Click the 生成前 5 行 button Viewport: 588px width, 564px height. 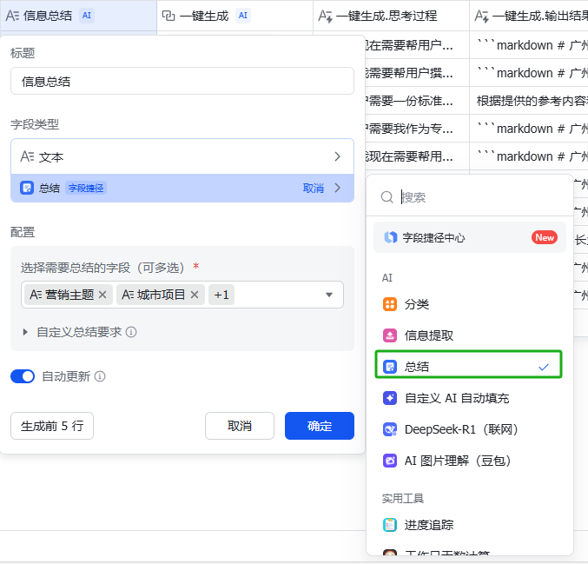(52, 426)
